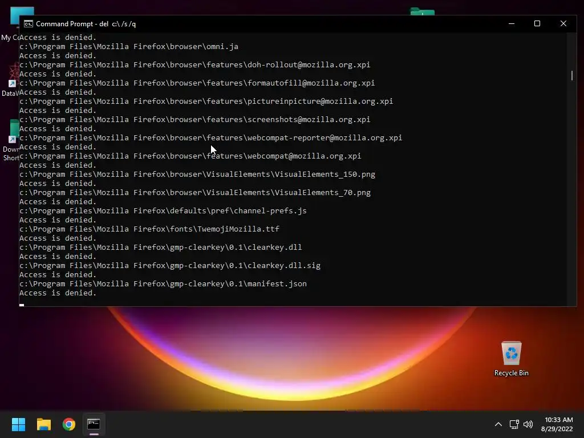Open clock and date 10:33 AM

pos(557,424)
